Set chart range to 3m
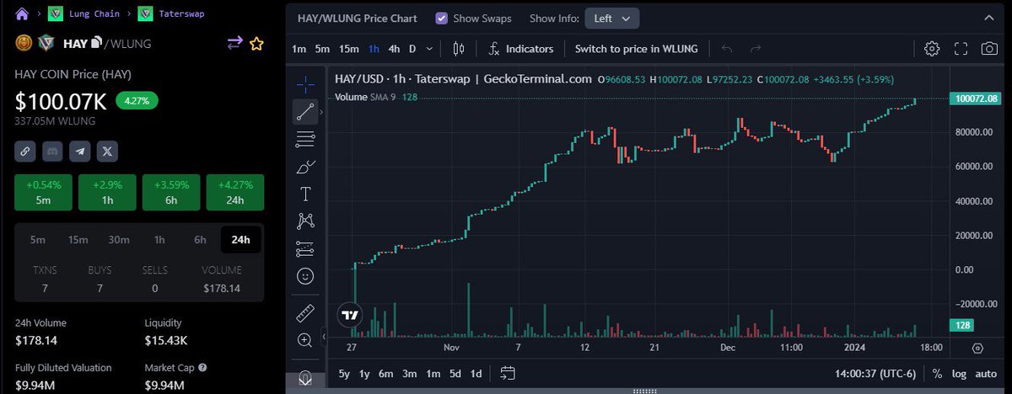The height and width of the screenshot is (394, 1012). point(409,374)
